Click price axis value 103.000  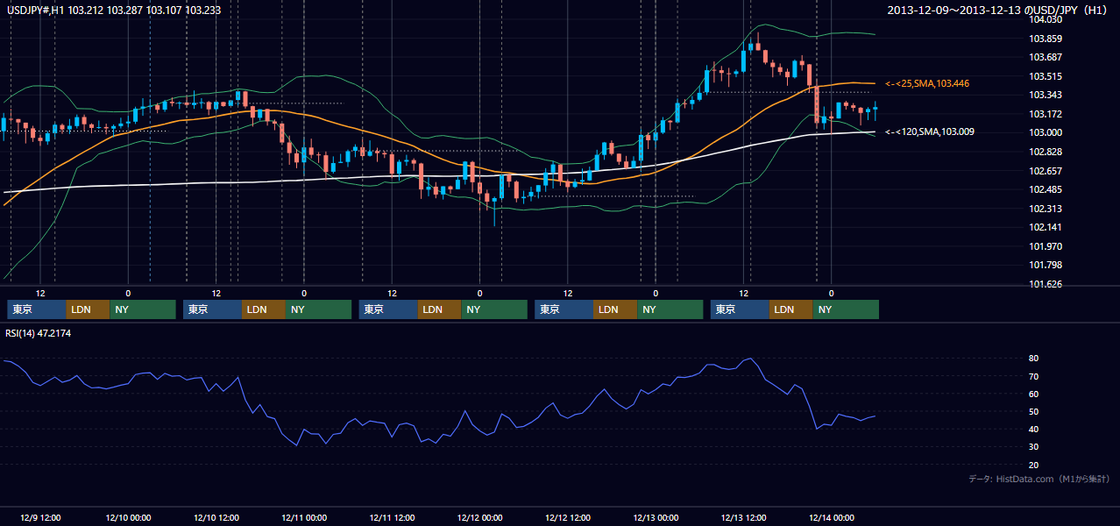(1046, 132)
